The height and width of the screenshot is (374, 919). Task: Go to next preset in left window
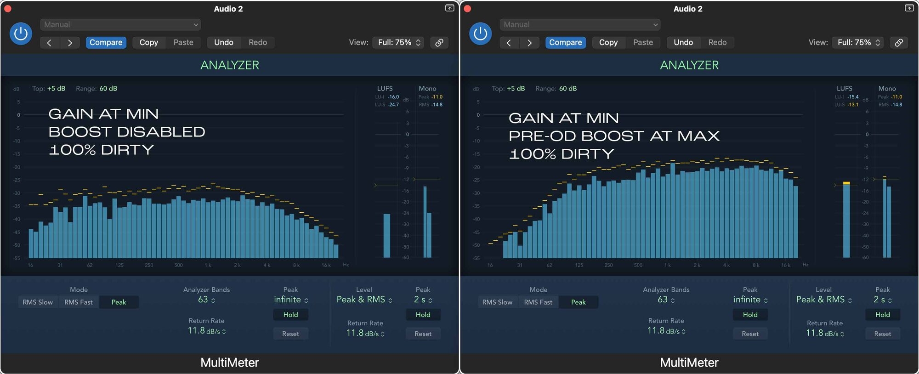point(70,43)
